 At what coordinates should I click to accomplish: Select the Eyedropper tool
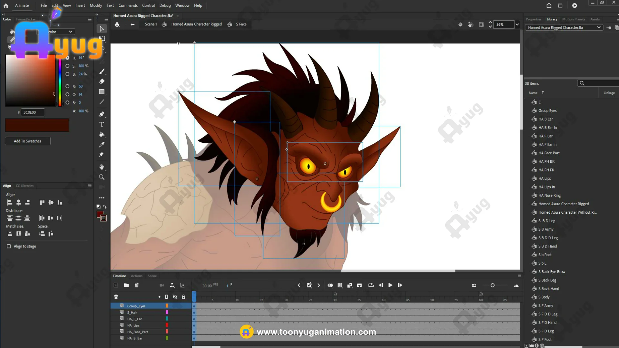coord(102,145)
